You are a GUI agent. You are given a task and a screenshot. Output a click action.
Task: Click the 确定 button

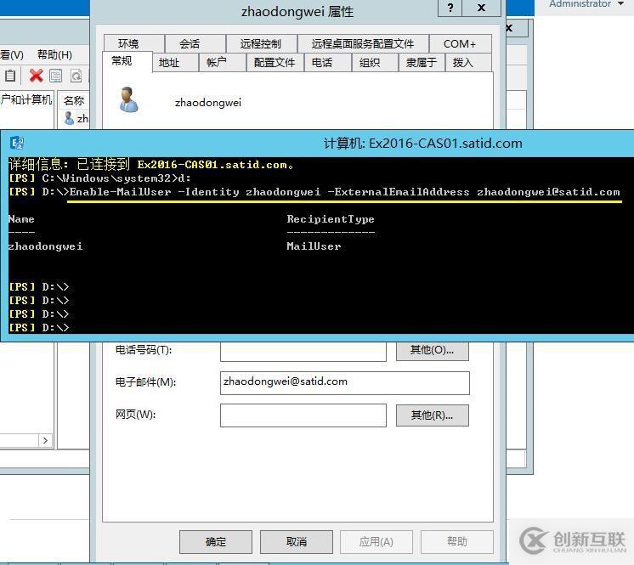pyautogui.click(x=216, y=541)
